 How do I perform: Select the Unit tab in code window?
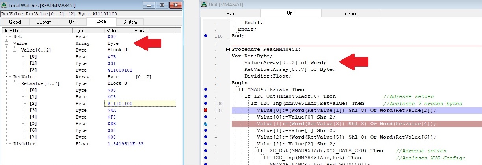tap(291, 13)
